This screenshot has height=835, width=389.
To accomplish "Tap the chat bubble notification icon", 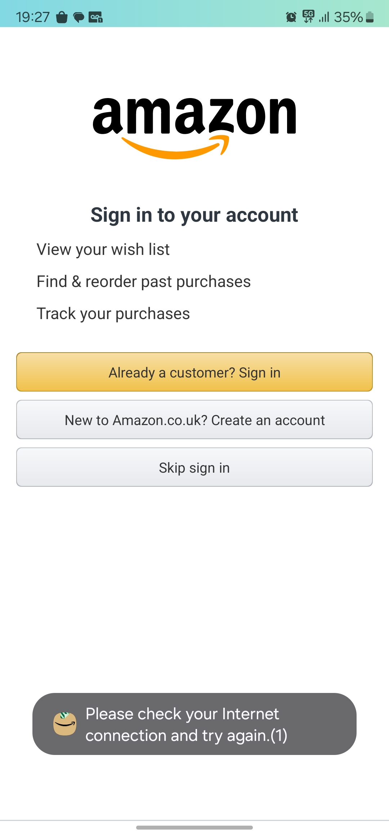I will click(x=79, y=17).
